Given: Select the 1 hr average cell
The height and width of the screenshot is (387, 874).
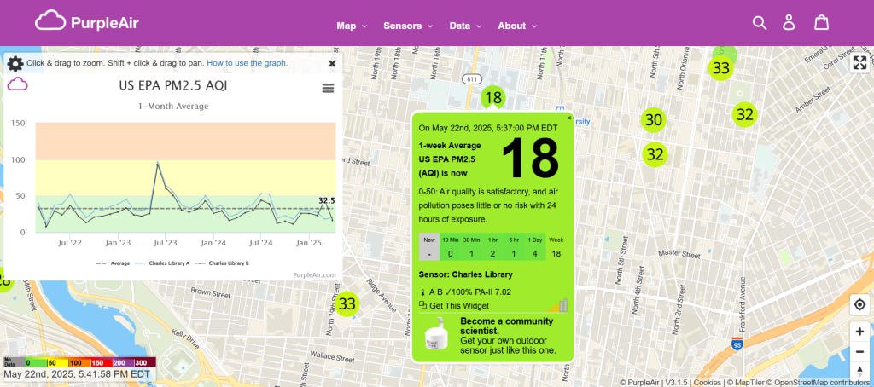Looking at the screenshot, I should [x=492, y=246].
